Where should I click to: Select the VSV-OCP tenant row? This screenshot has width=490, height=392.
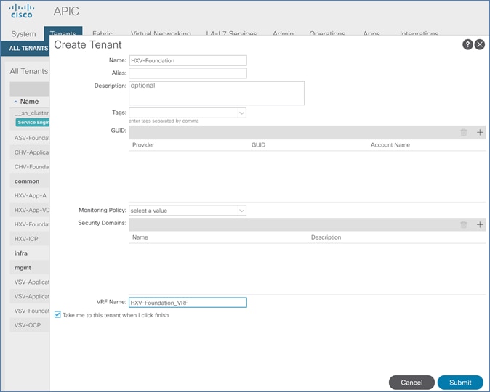click(30, 325)
